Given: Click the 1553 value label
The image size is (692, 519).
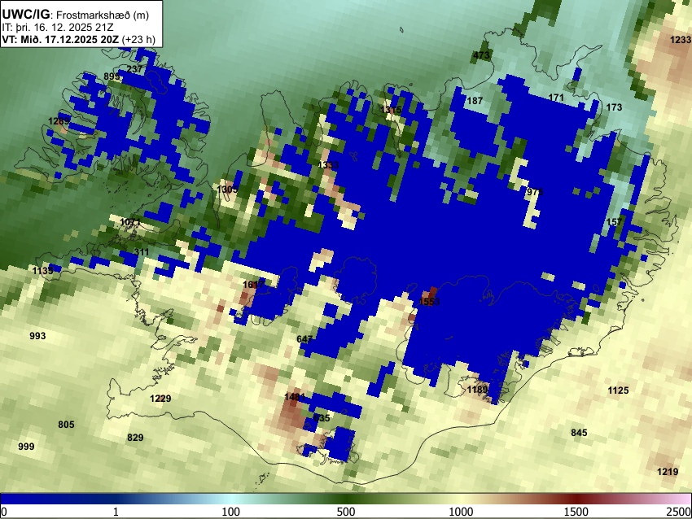Looking at the screenshot, I should [x=429, y=302].
